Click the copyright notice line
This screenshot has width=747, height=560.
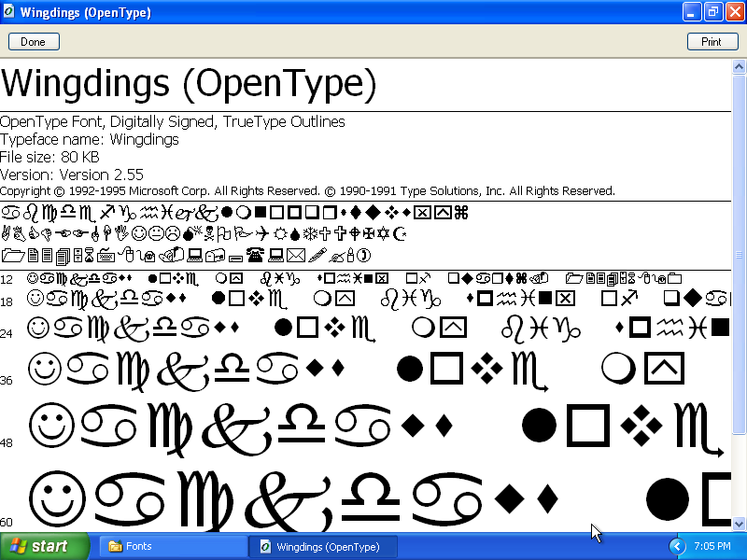[307, 191]
